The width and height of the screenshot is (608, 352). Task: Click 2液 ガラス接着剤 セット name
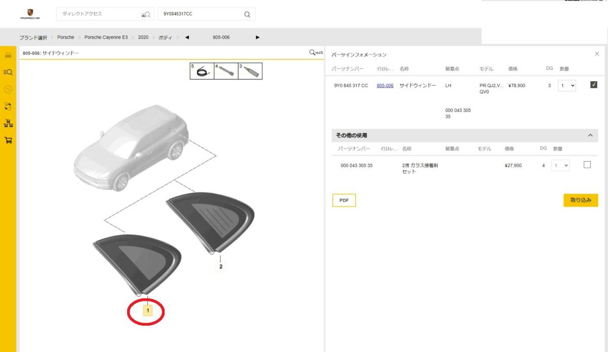420,169
